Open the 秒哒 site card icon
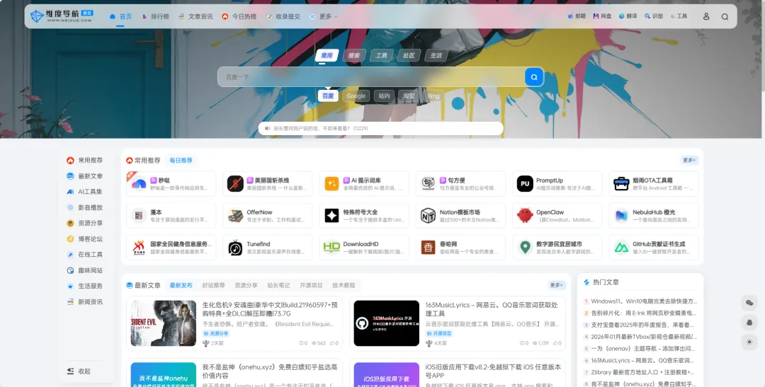 coord(139,184)
